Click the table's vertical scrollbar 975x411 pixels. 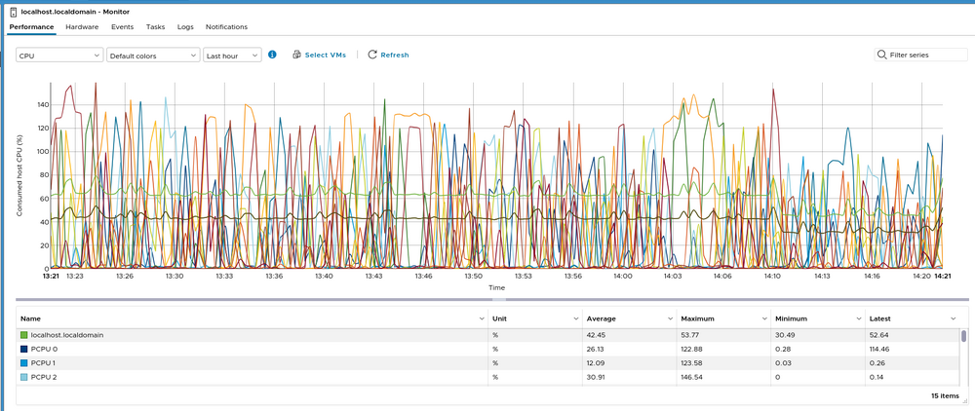963,337
